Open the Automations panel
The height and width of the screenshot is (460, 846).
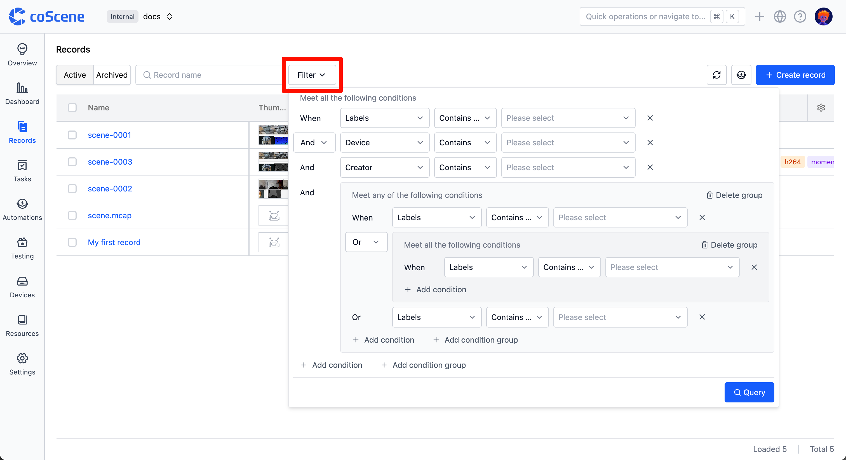coord(22,209)
